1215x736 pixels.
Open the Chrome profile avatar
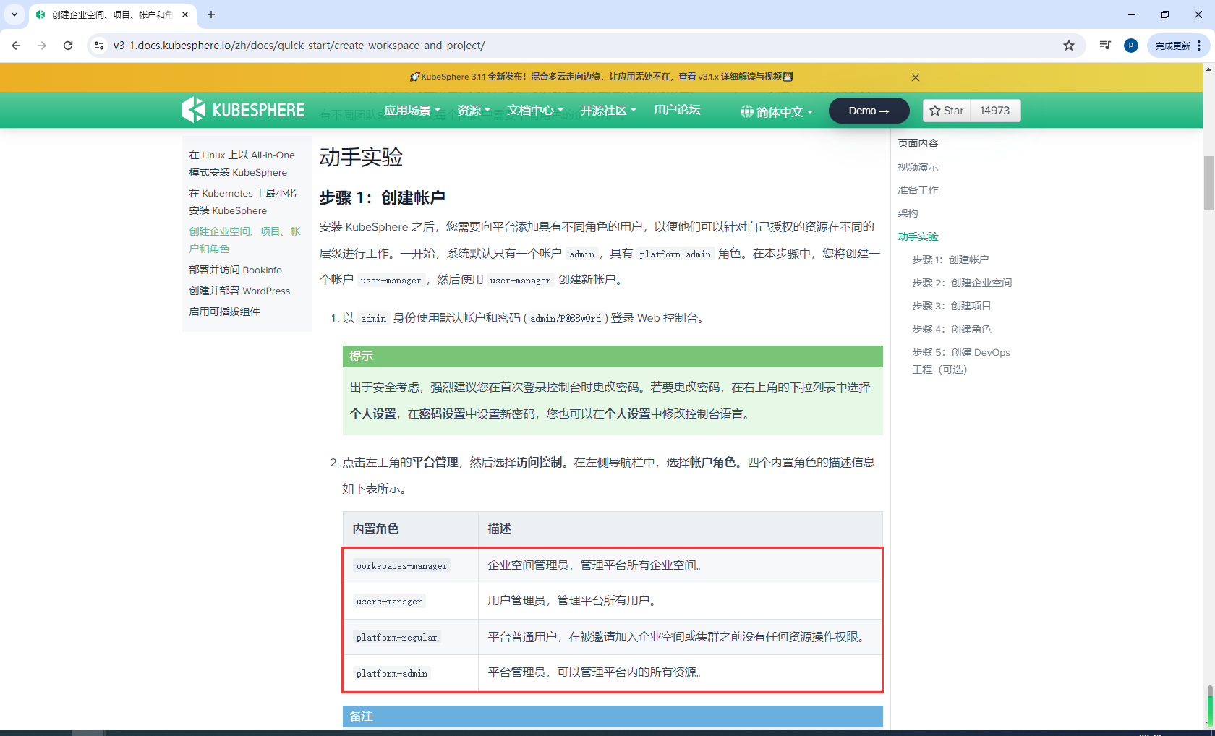[1131, 46]
